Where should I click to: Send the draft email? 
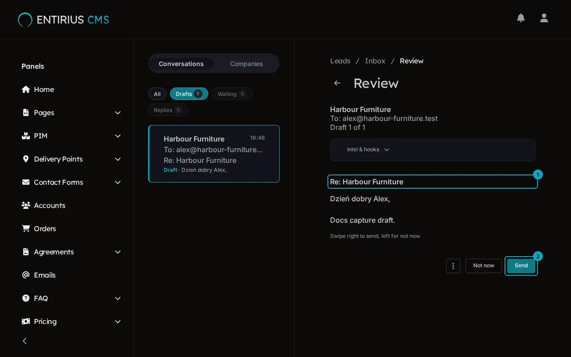point(521,266)
